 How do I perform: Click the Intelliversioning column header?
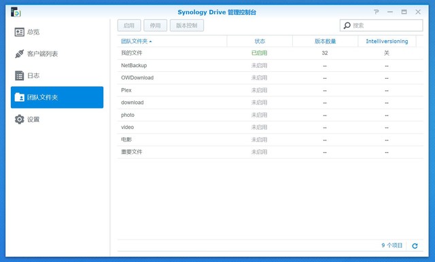[x=387, y=41]
